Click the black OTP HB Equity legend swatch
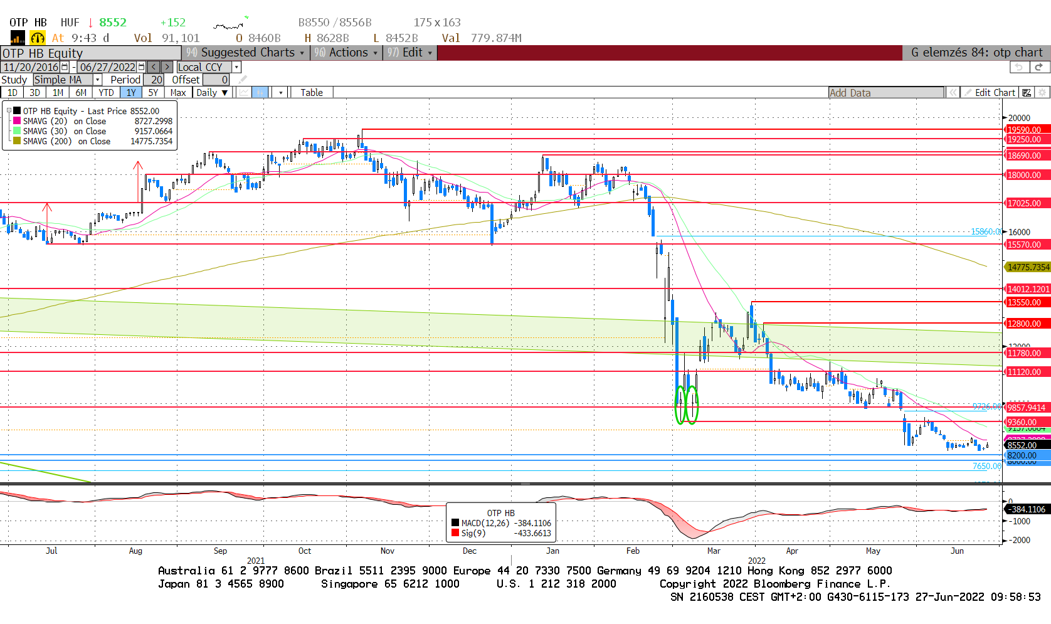The height and width of the screenshot is (624, 1051). click(x=17, y=110)
